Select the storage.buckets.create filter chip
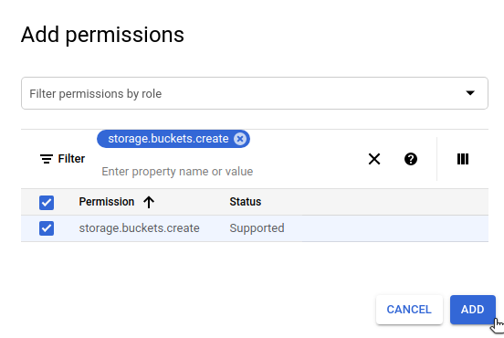 [x=168, y=139]
